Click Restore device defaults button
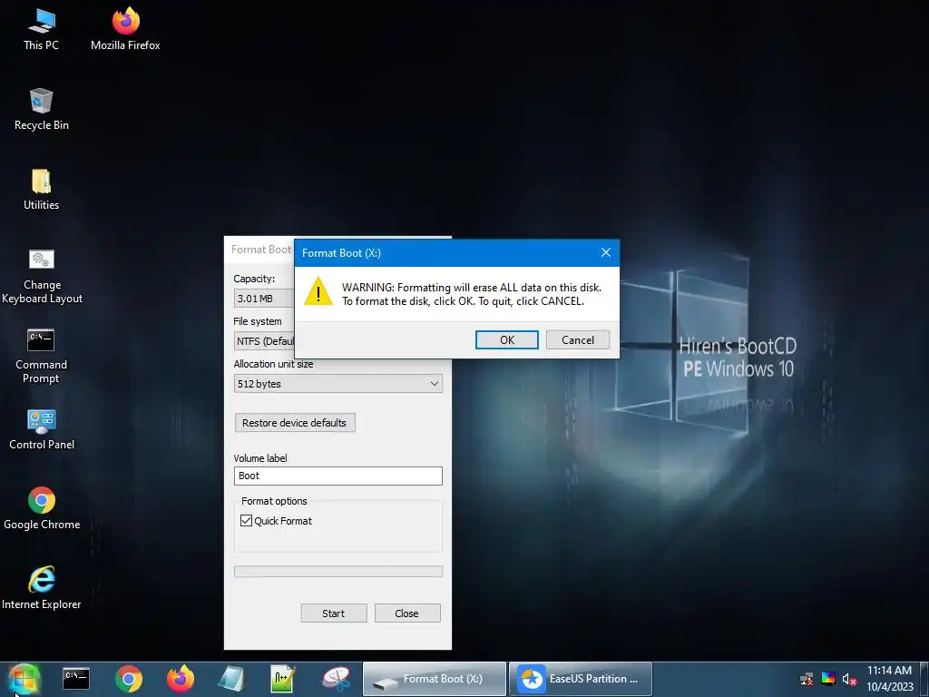Viewport: 929px width, 697px height. 295,423
